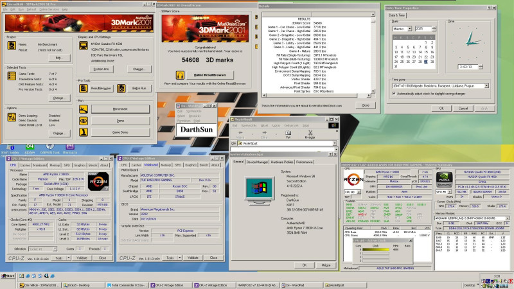Open the Default menu in 3DMark2001
The width and height of the screenshot is (514, 289).
[x=31, y=10]
